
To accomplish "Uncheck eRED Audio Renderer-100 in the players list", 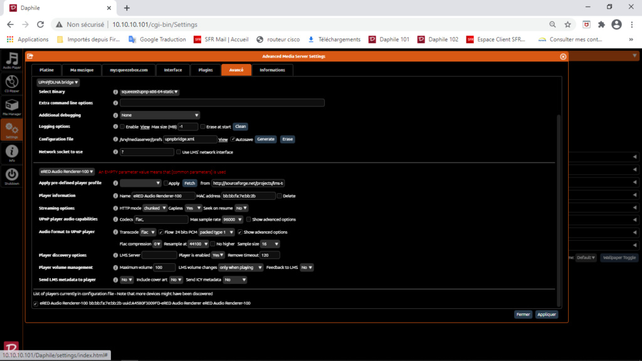I will tap(36, 304).
